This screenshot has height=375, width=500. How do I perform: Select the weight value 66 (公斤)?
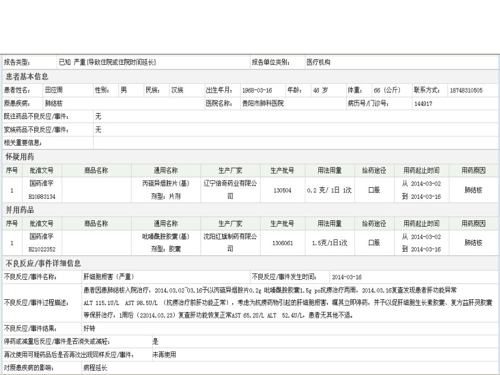387,90
